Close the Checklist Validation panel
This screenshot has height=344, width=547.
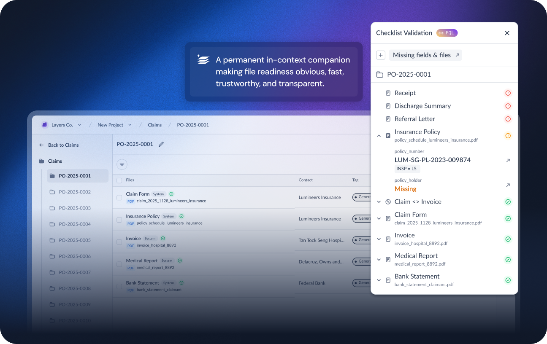(x=507, y=33)
